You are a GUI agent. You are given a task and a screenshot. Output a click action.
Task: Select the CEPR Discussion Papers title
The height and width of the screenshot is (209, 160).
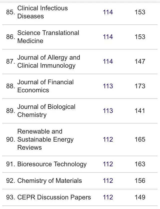click(x=54, y=197)
